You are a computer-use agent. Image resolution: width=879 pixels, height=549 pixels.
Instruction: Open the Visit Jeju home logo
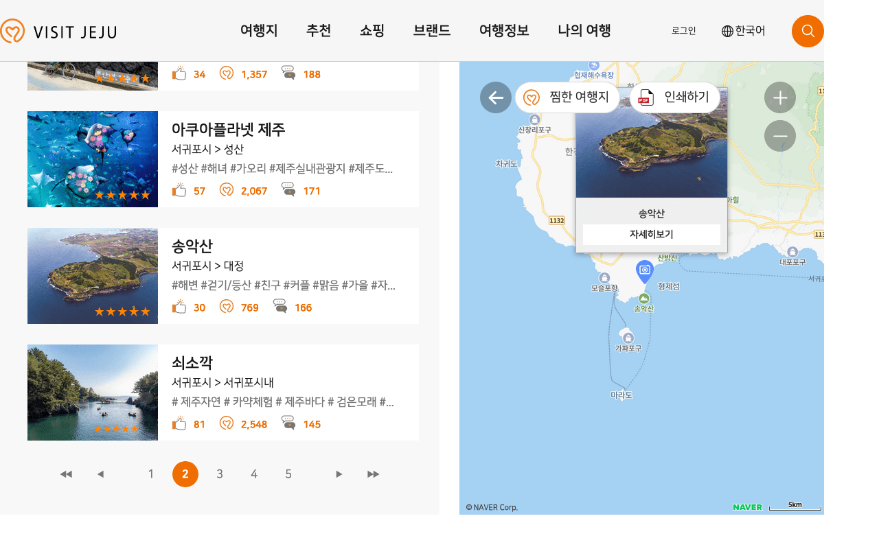[x=58, y=32]
